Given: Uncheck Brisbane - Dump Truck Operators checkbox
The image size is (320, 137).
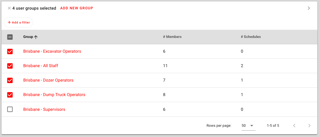Looking at the screenshot, I should pyautogui.click(x=10, y=95).
